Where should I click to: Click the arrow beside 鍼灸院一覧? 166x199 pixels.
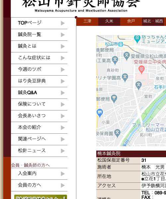[x=63, y=35]
